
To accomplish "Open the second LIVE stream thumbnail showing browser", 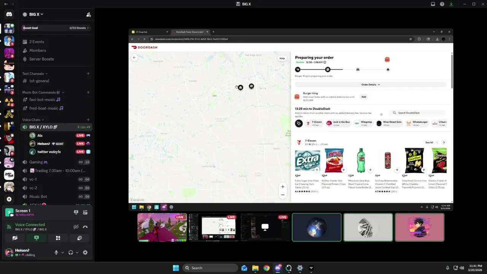I will [x=213, y=227].
